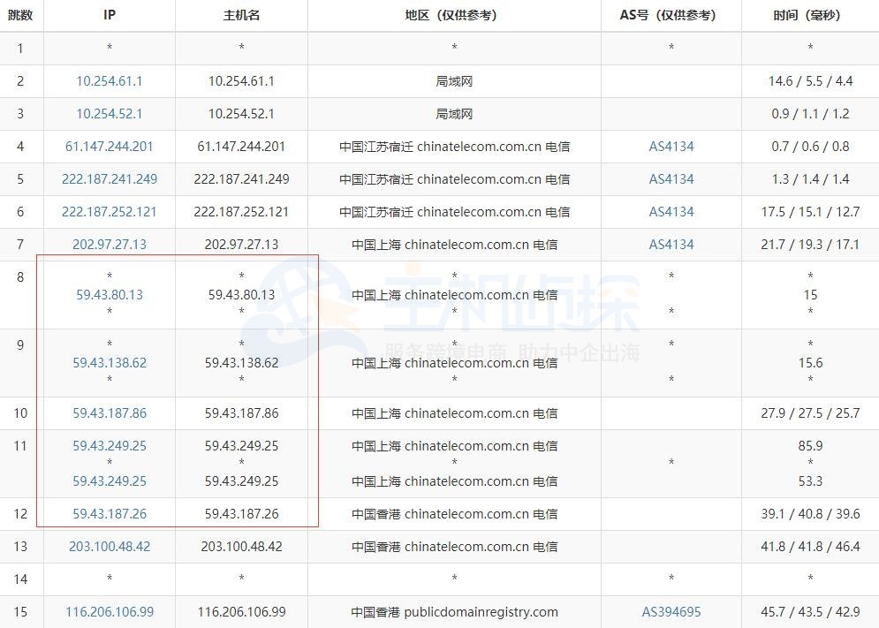Click the 61.147.244.201 IP link
The width and height of the screenshot is (879, 628).
tap(109, 146)
